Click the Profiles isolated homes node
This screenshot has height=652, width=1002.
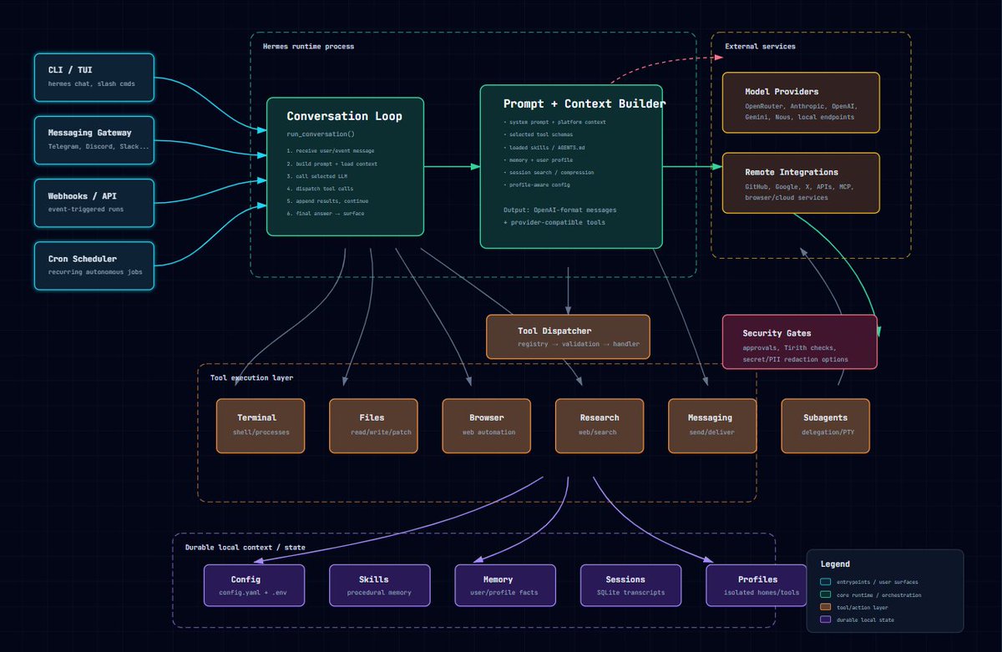[757, 585]
